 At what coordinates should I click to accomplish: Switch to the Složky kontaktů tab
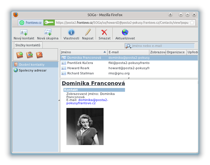[x=28, y=45]
